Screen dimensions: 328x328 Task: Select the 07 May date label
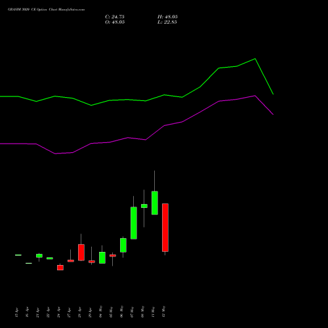[x=132, y=312]
